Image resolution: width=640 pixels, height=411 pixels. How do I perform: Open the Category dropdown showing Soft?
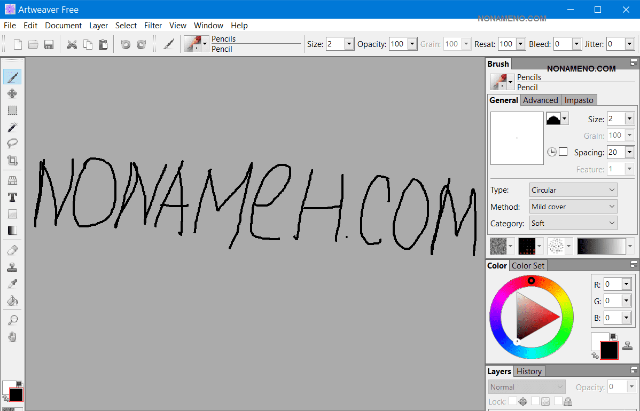(x=573, y=223)
